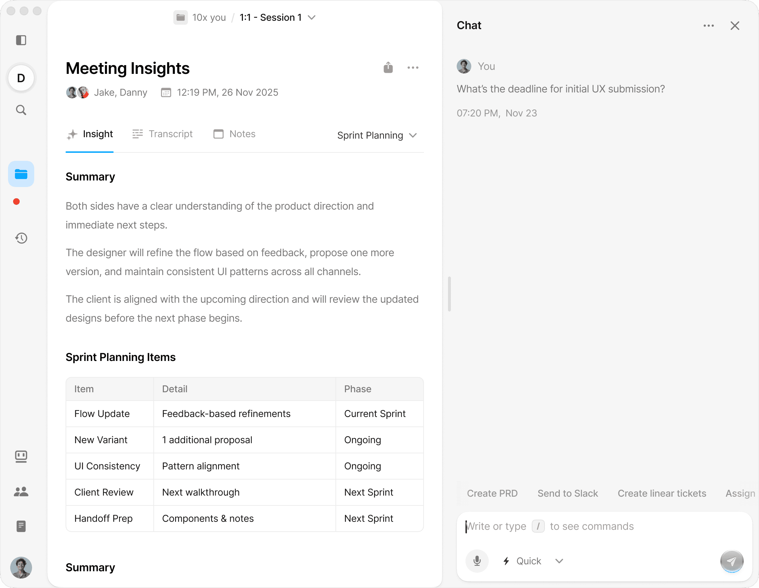Click the panel divider resize handle
This screenshot has width=759, height=588.
click(449, 294)
